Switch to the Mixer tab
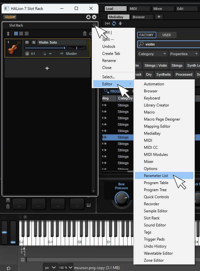Viewport: 200px width, 271px height. [163, 8]
